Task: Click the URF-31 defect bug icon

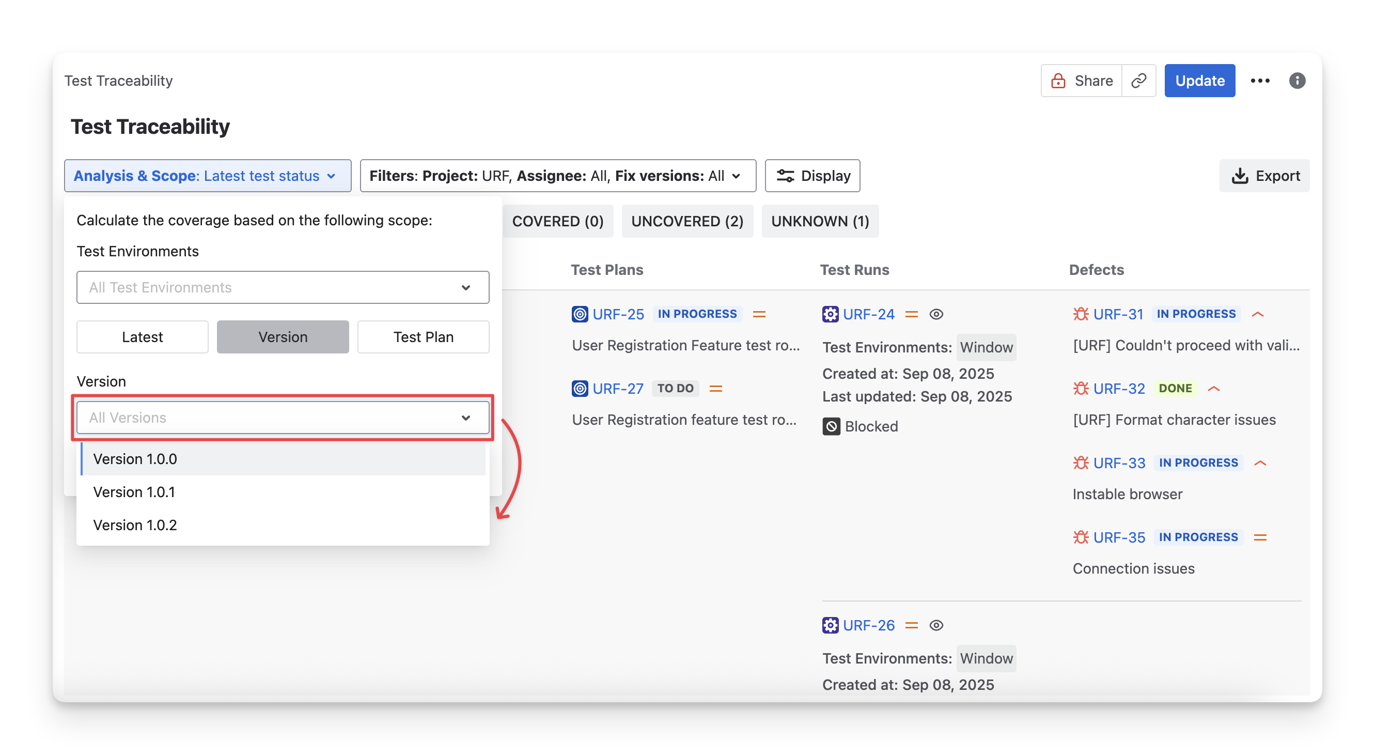Action: (1081, 314)
